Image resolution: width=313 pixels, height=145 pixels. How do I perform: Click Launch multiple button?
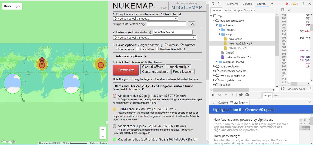(x=178, y=67)
